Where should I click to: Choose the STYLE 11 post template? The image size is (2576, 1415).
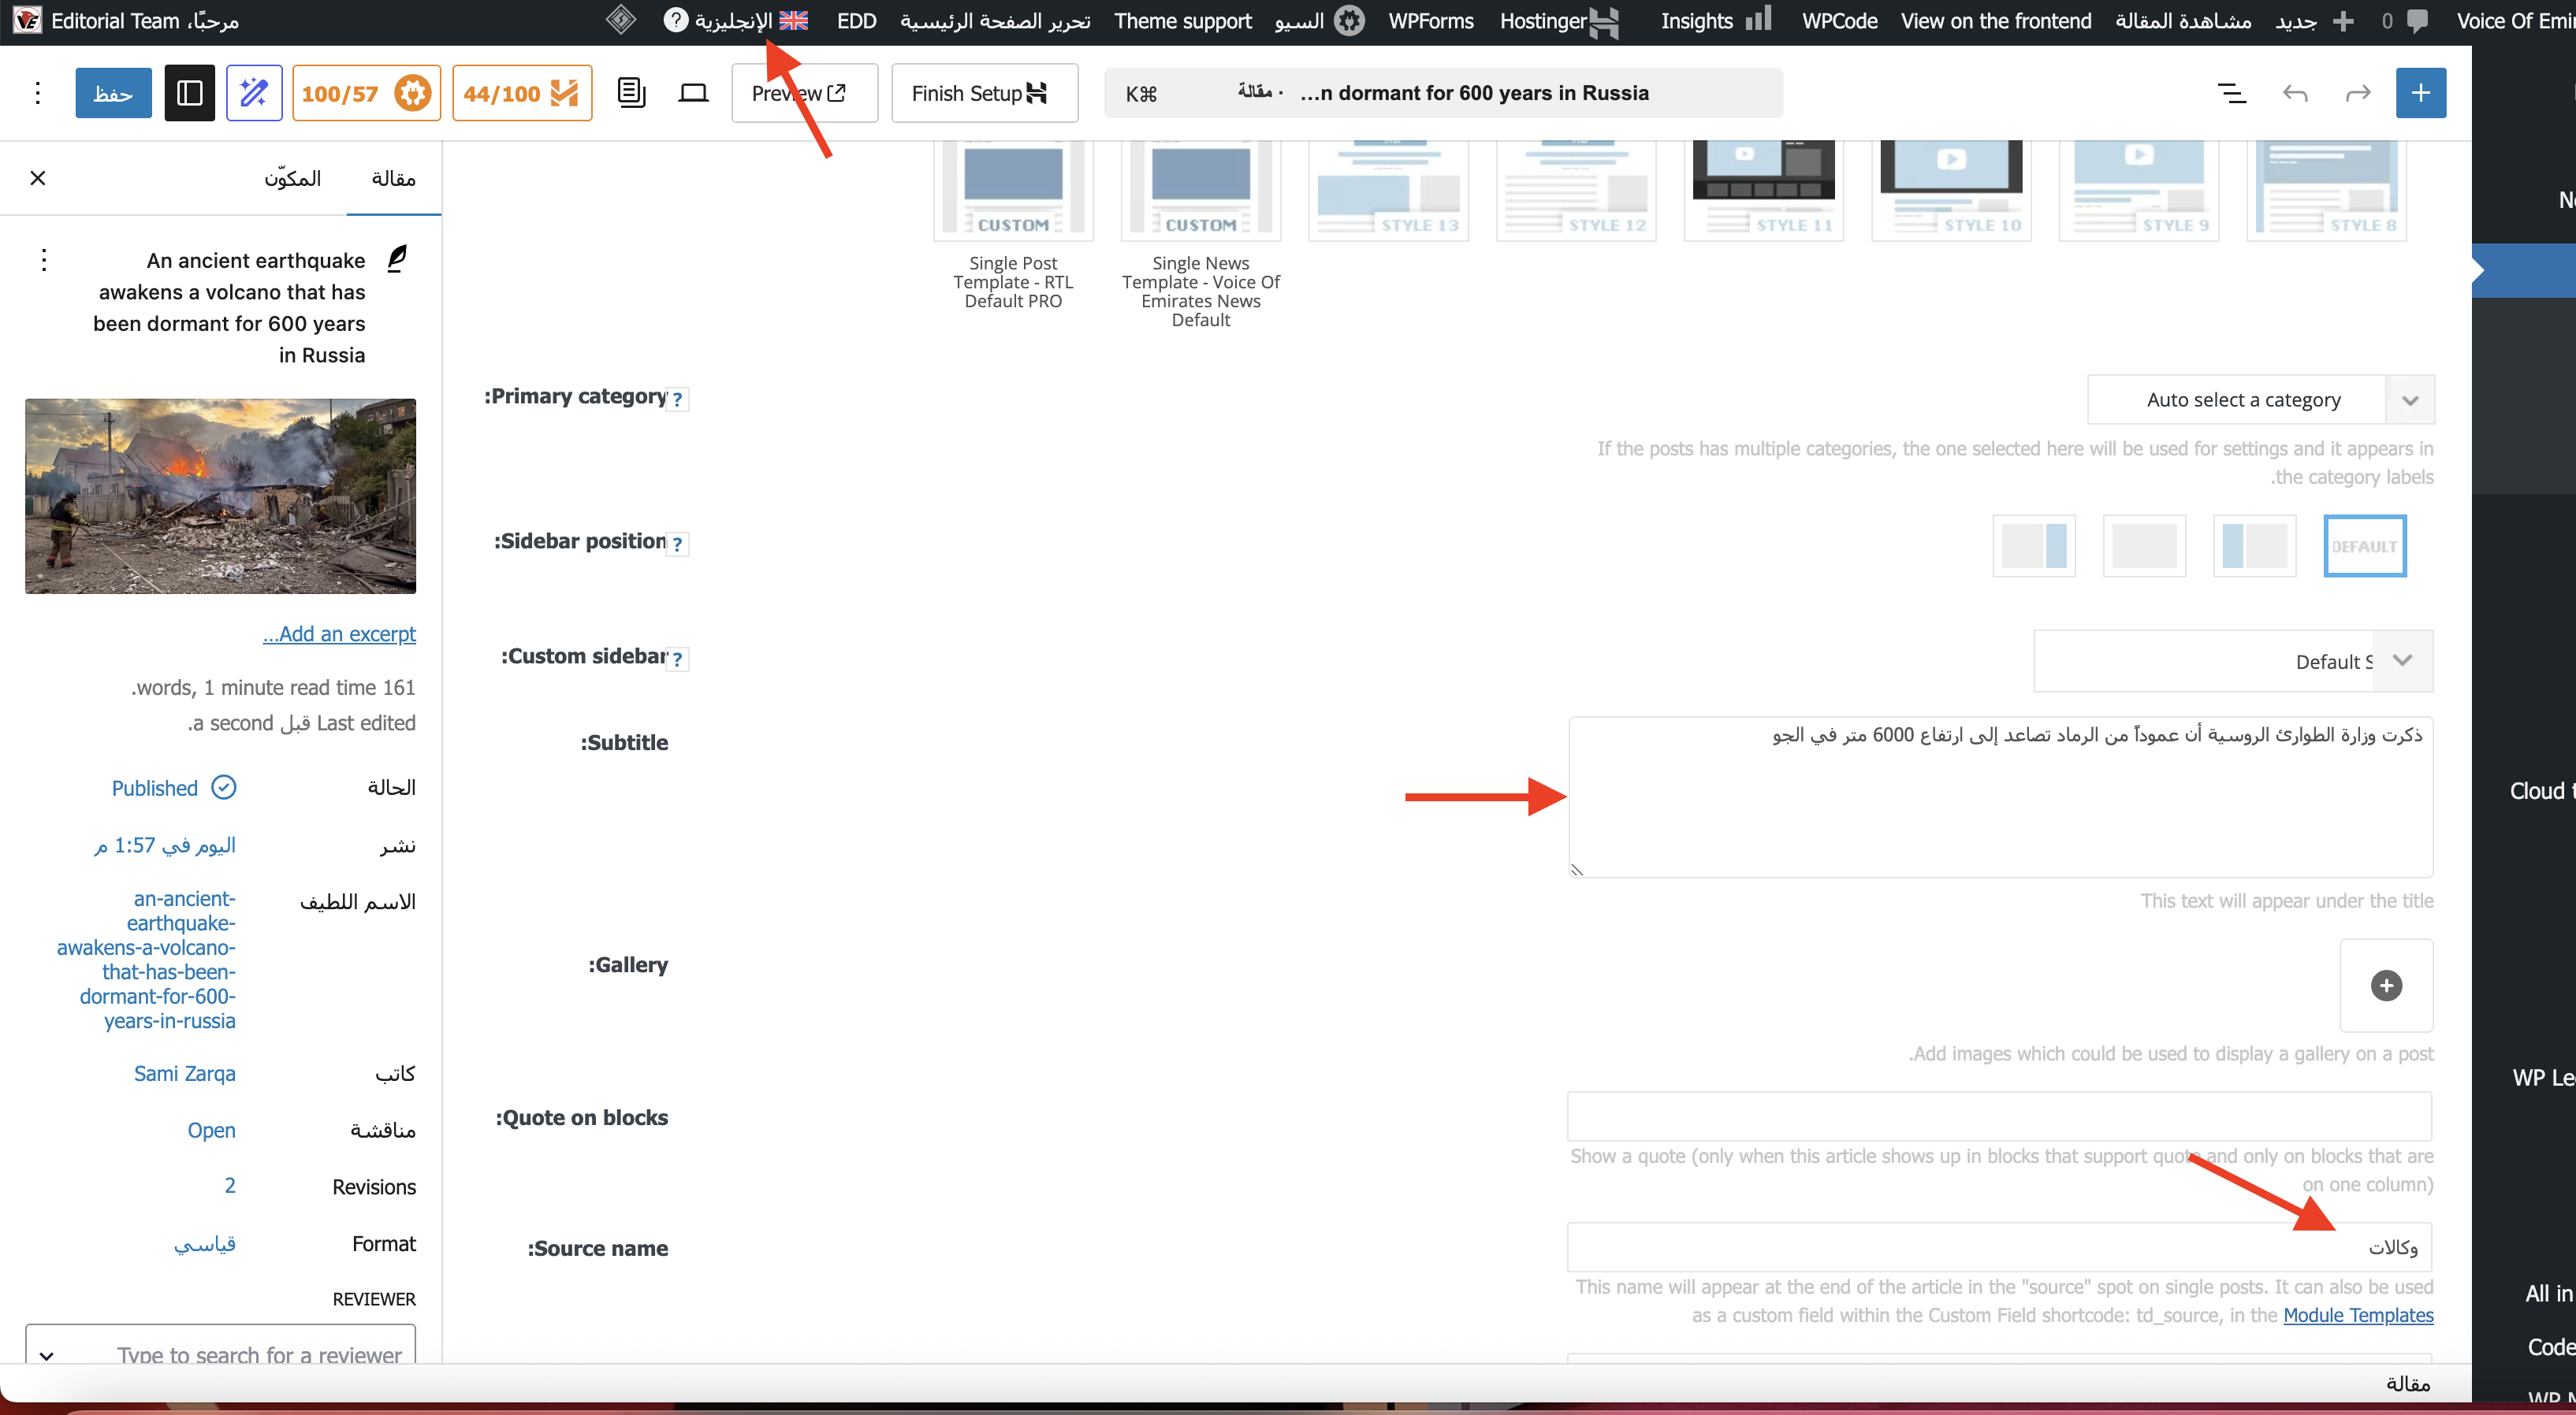pyautogui.click(x=1764, y=190)
